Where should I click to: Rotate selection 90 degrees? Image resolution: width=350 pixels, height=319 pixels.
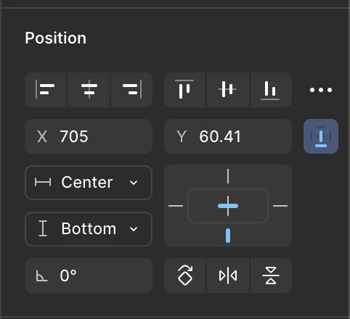pyautogui.click(x=185, y=275)
